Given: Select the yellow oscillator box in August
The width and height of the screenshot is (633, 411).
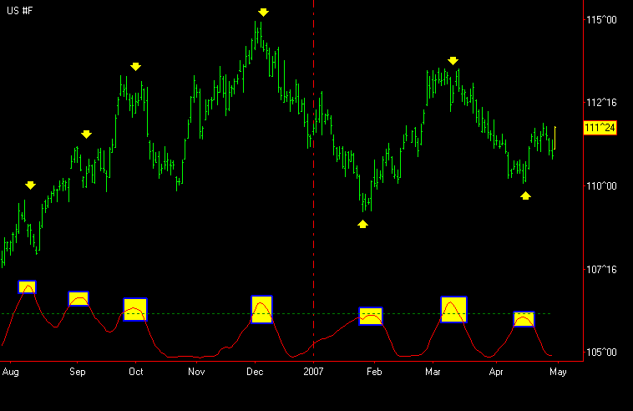Looking at the screenshot, I should [x=28, y=287].
